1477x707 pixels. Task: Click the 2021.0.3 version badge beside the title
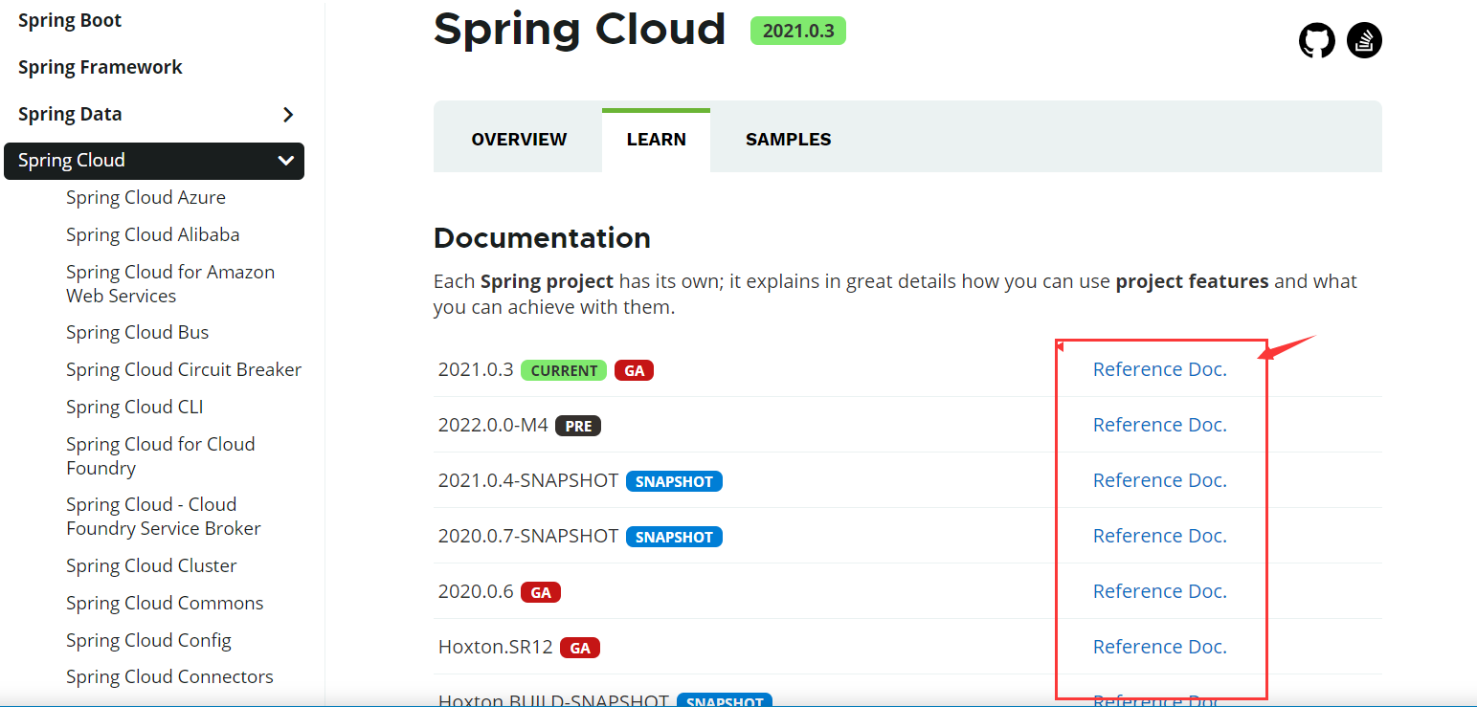point(798,31)
